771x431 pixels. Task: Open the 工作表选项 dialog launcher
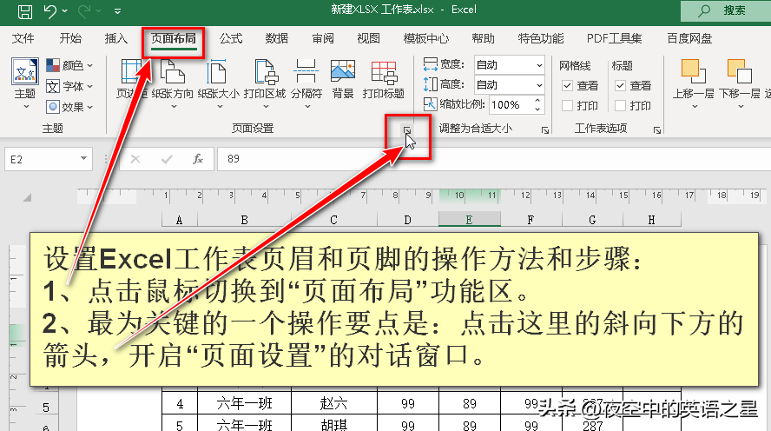(x=657, y=130)
